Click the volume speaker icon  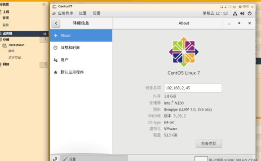click(243, 13)
